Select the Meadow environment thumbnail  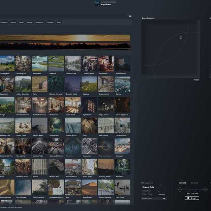pyautogui.click(x=89, y=84)
